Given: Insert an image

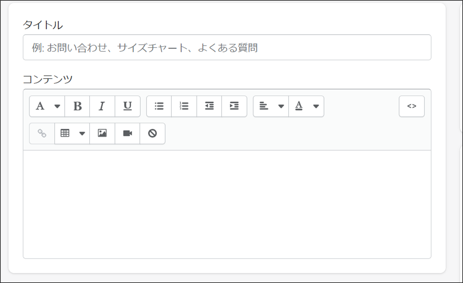Looking at the screenshot, I should point(102,133).
